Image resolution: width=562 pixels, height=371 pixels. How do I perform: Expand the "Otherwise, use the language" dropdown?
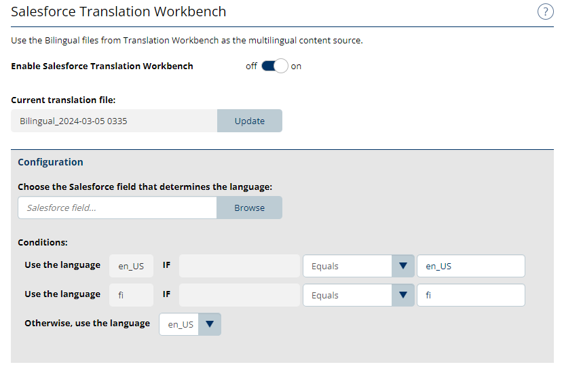pyautogui.click(x=180, y=324)
